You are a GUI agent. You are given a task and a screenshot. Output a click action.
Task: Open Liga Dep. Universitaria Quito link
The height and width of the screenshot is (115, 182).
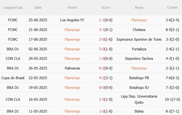(139, 99)
